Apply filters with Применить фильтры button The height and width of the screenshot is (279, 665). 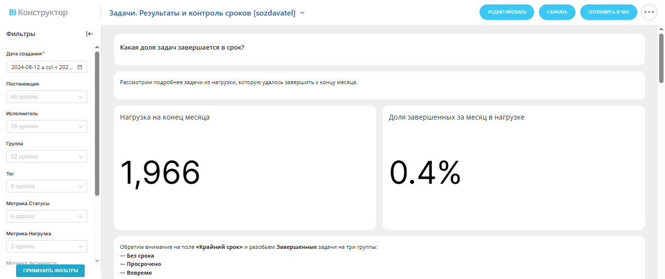click(51, 271)
